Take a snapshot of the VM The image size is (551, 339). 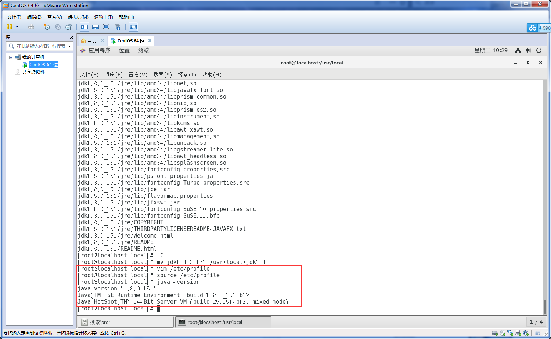(x=47, y=27)
